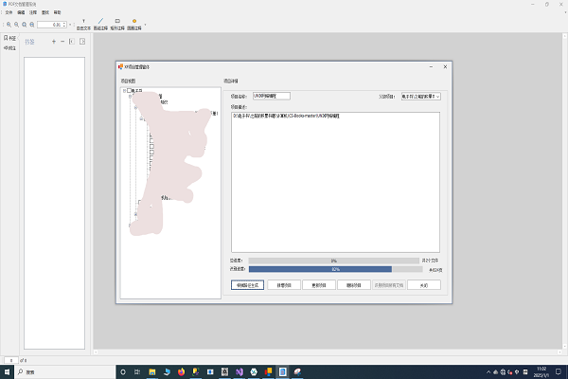568x379 pixels.
Task: Collapse the root 电子书 node in project tree
Action: click(x=124, y=91)
